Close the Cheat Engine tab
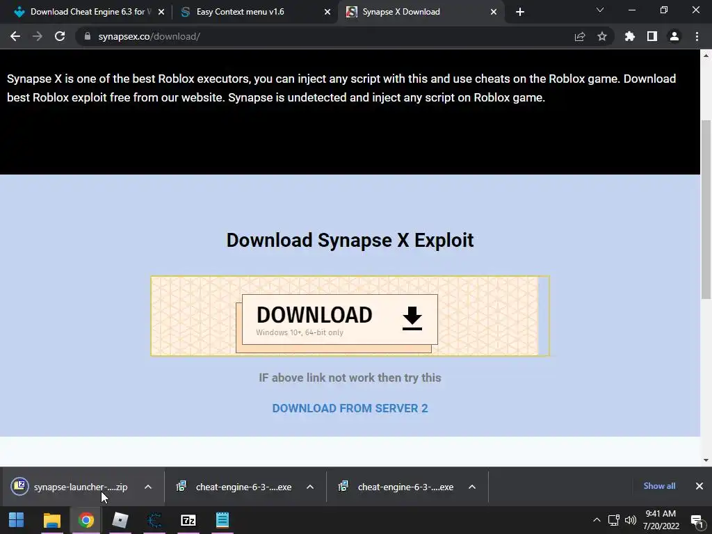The height and width of the screenshot is (534, 712). pos(161,12)
